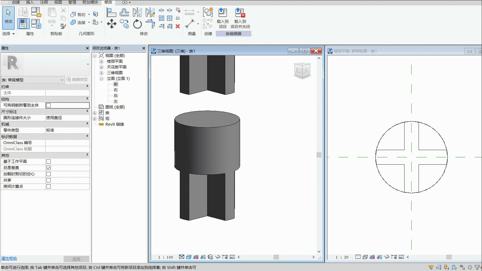Select the Rotate tool icon
The image size is (482, 271).
[x=137, y=24]
